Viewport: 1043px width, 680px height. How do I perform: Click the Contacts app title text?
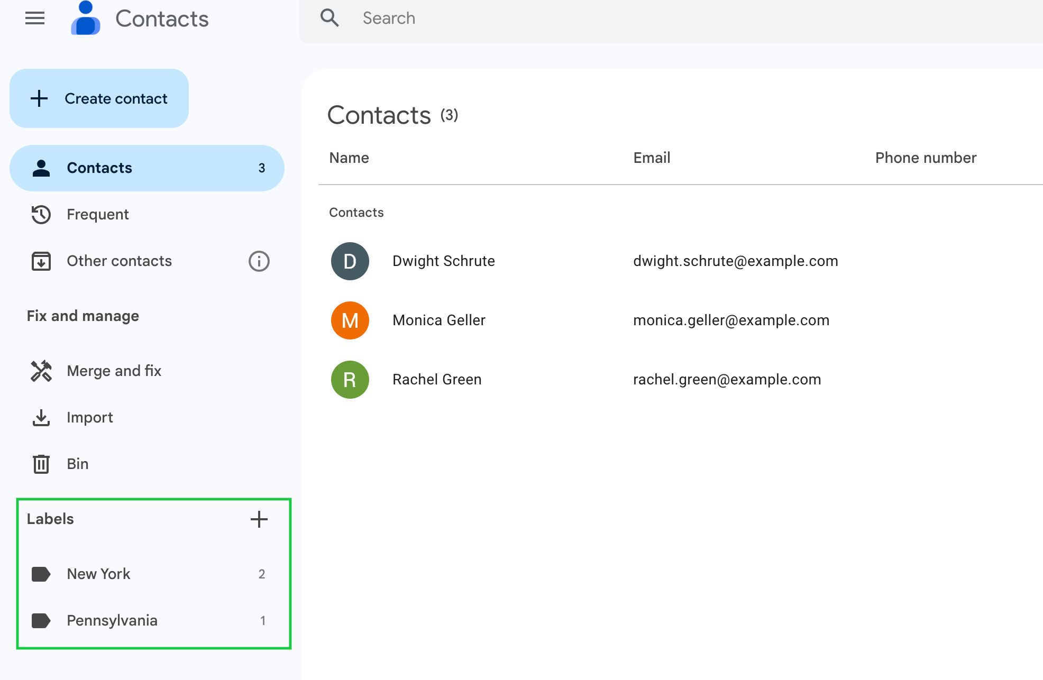(162, 19)
